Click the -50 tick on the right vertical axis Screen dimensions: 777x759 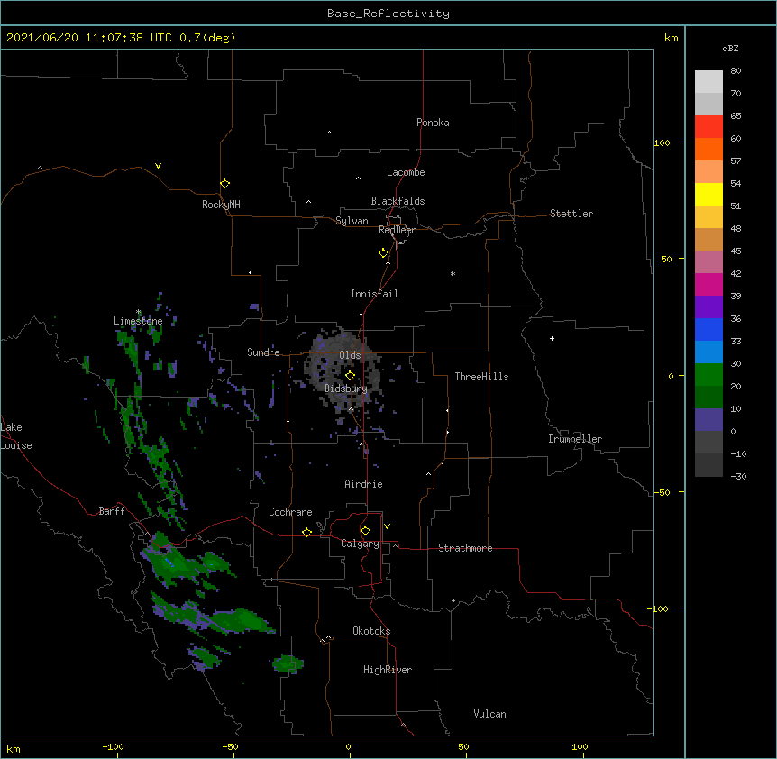click(x=663, y=492)
